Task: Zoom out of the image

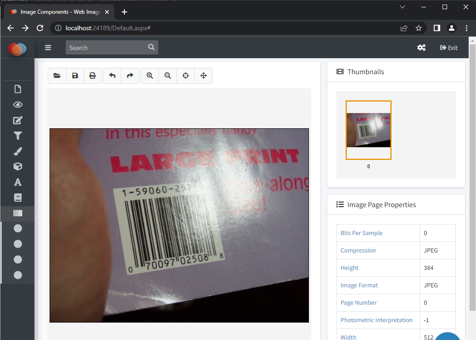Action: point(168,76)
